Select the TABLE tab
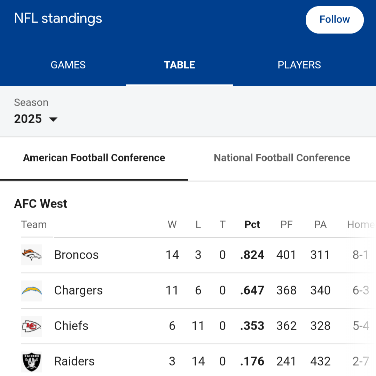The width and height of the screenshot is (376, 376). [x=180, y=65]
